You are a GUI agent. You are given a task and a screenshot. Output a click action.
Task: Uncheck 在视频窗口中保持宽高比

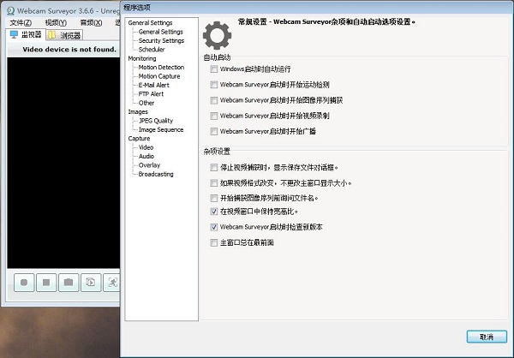tap(213, 212)
